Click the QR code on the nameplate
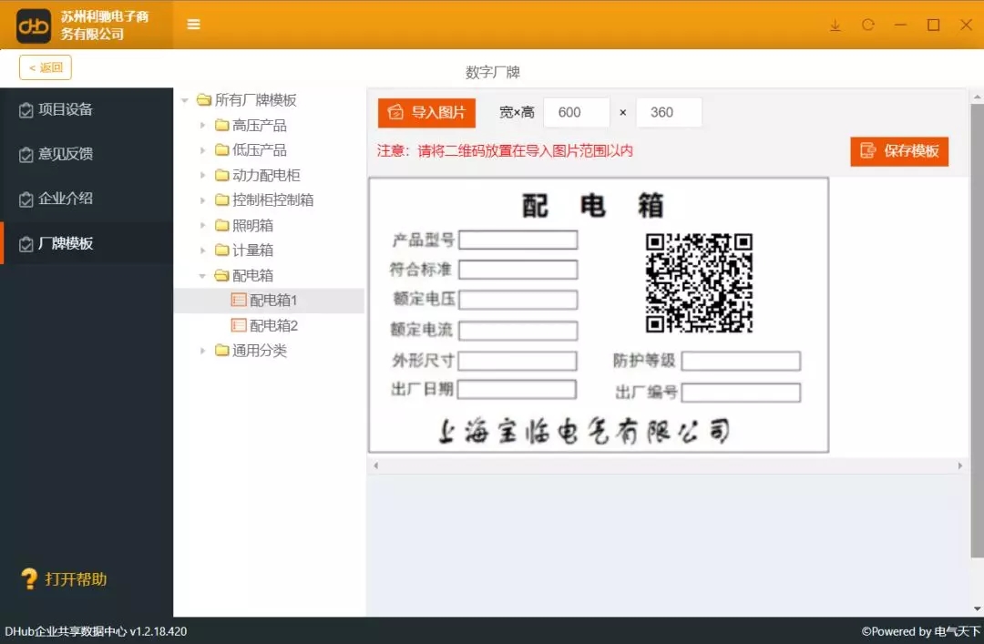This screenshot has height=644, width=984. pyautogui.click(x=699, y=282)
